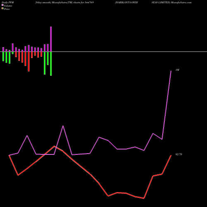This screenshot has height=207, width=207.
Task: Click the longest red downward bar
Action: click(29, 62)
